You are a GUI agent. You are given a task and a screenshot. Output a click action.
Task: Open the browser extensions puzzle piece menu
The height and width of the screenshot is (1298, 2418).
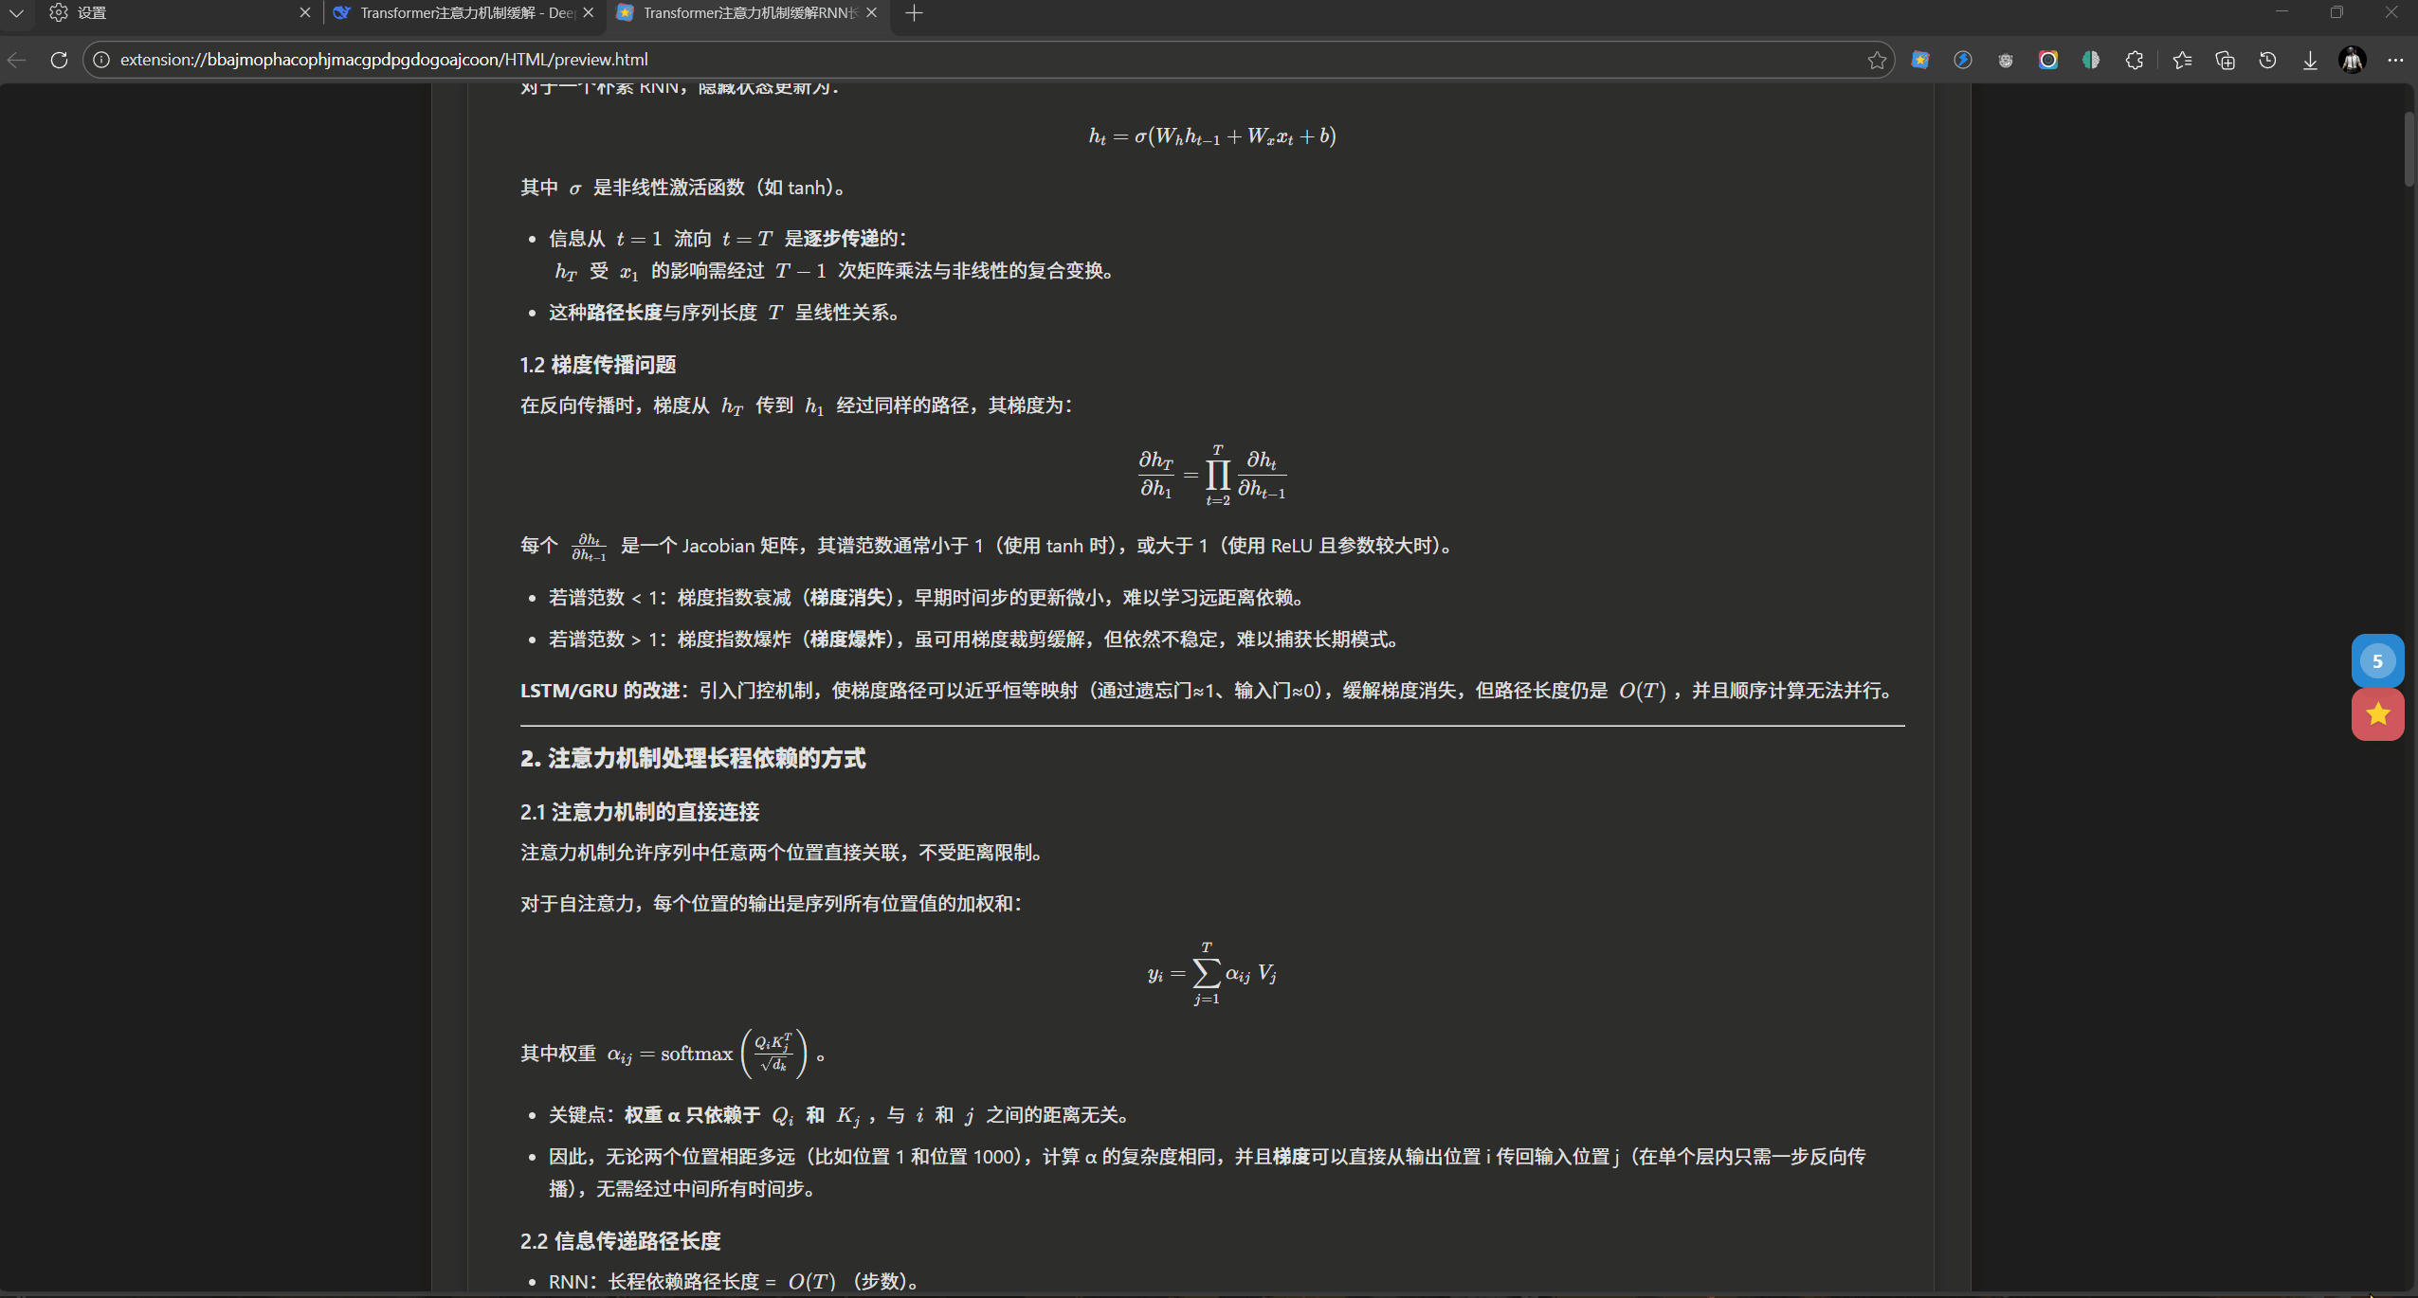pos(2135,60)
